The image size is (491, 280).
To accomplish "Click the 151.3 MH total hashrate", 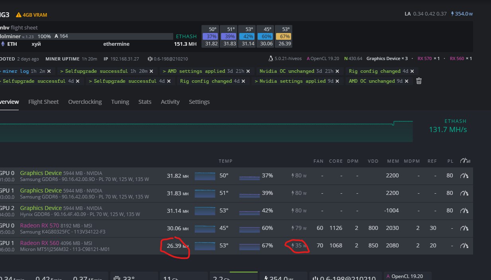I will click(186, 44).
